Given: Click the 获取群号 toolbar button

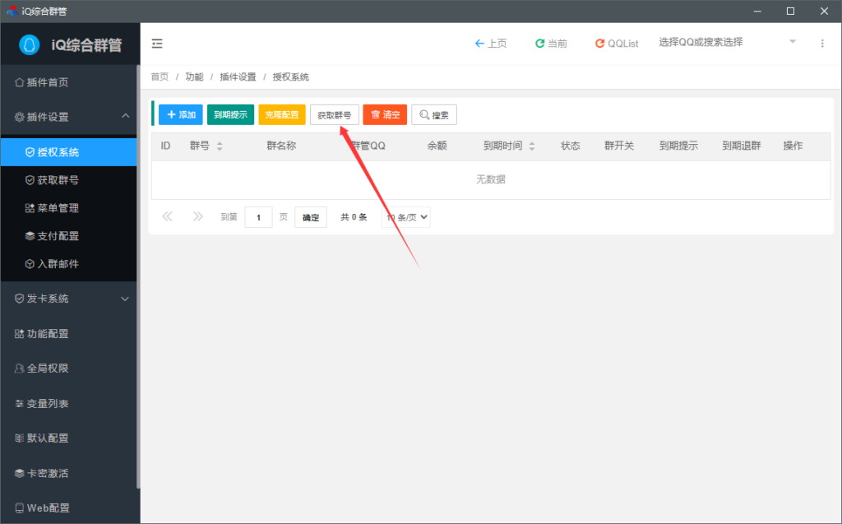Looking at the screenshot, I should click(334, 114).
